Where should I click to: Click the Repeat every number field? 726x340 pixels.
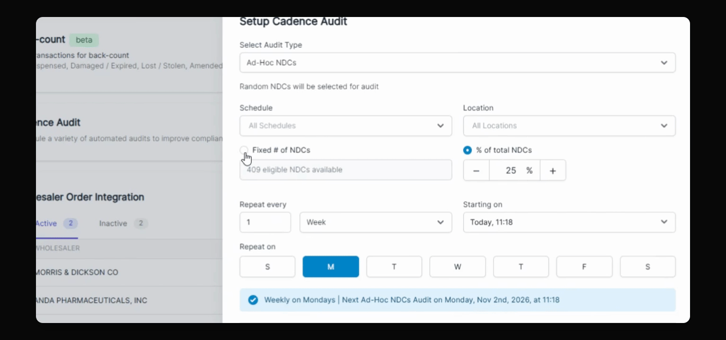265,222
